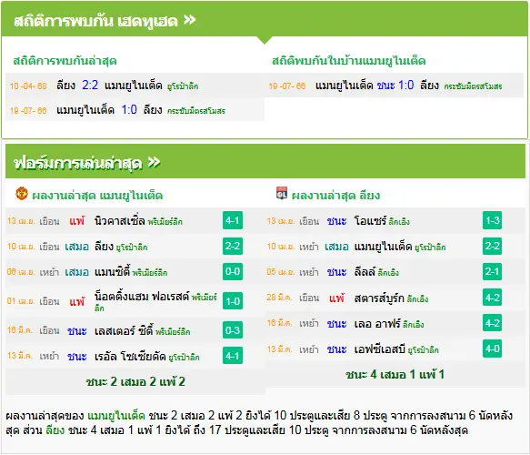Select the แมนซิตี้ team name
This screenshot has height=455, width=530.
click(x=112, y=272)
